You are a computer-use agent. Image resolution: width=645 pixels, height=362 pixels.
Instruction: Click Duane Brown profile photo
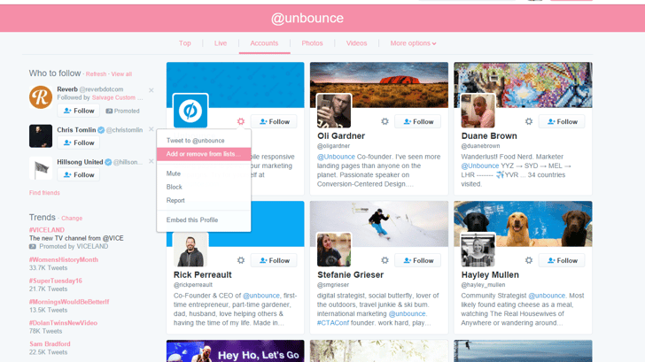[478, 111]
